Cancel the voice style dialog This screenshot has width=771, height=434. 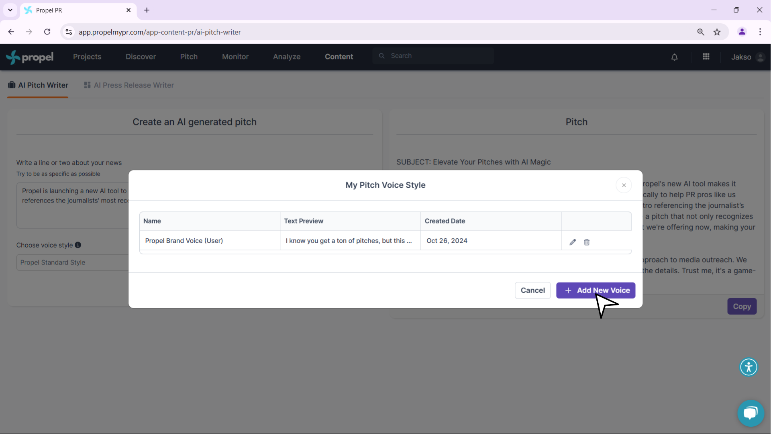tap(532, 290)
